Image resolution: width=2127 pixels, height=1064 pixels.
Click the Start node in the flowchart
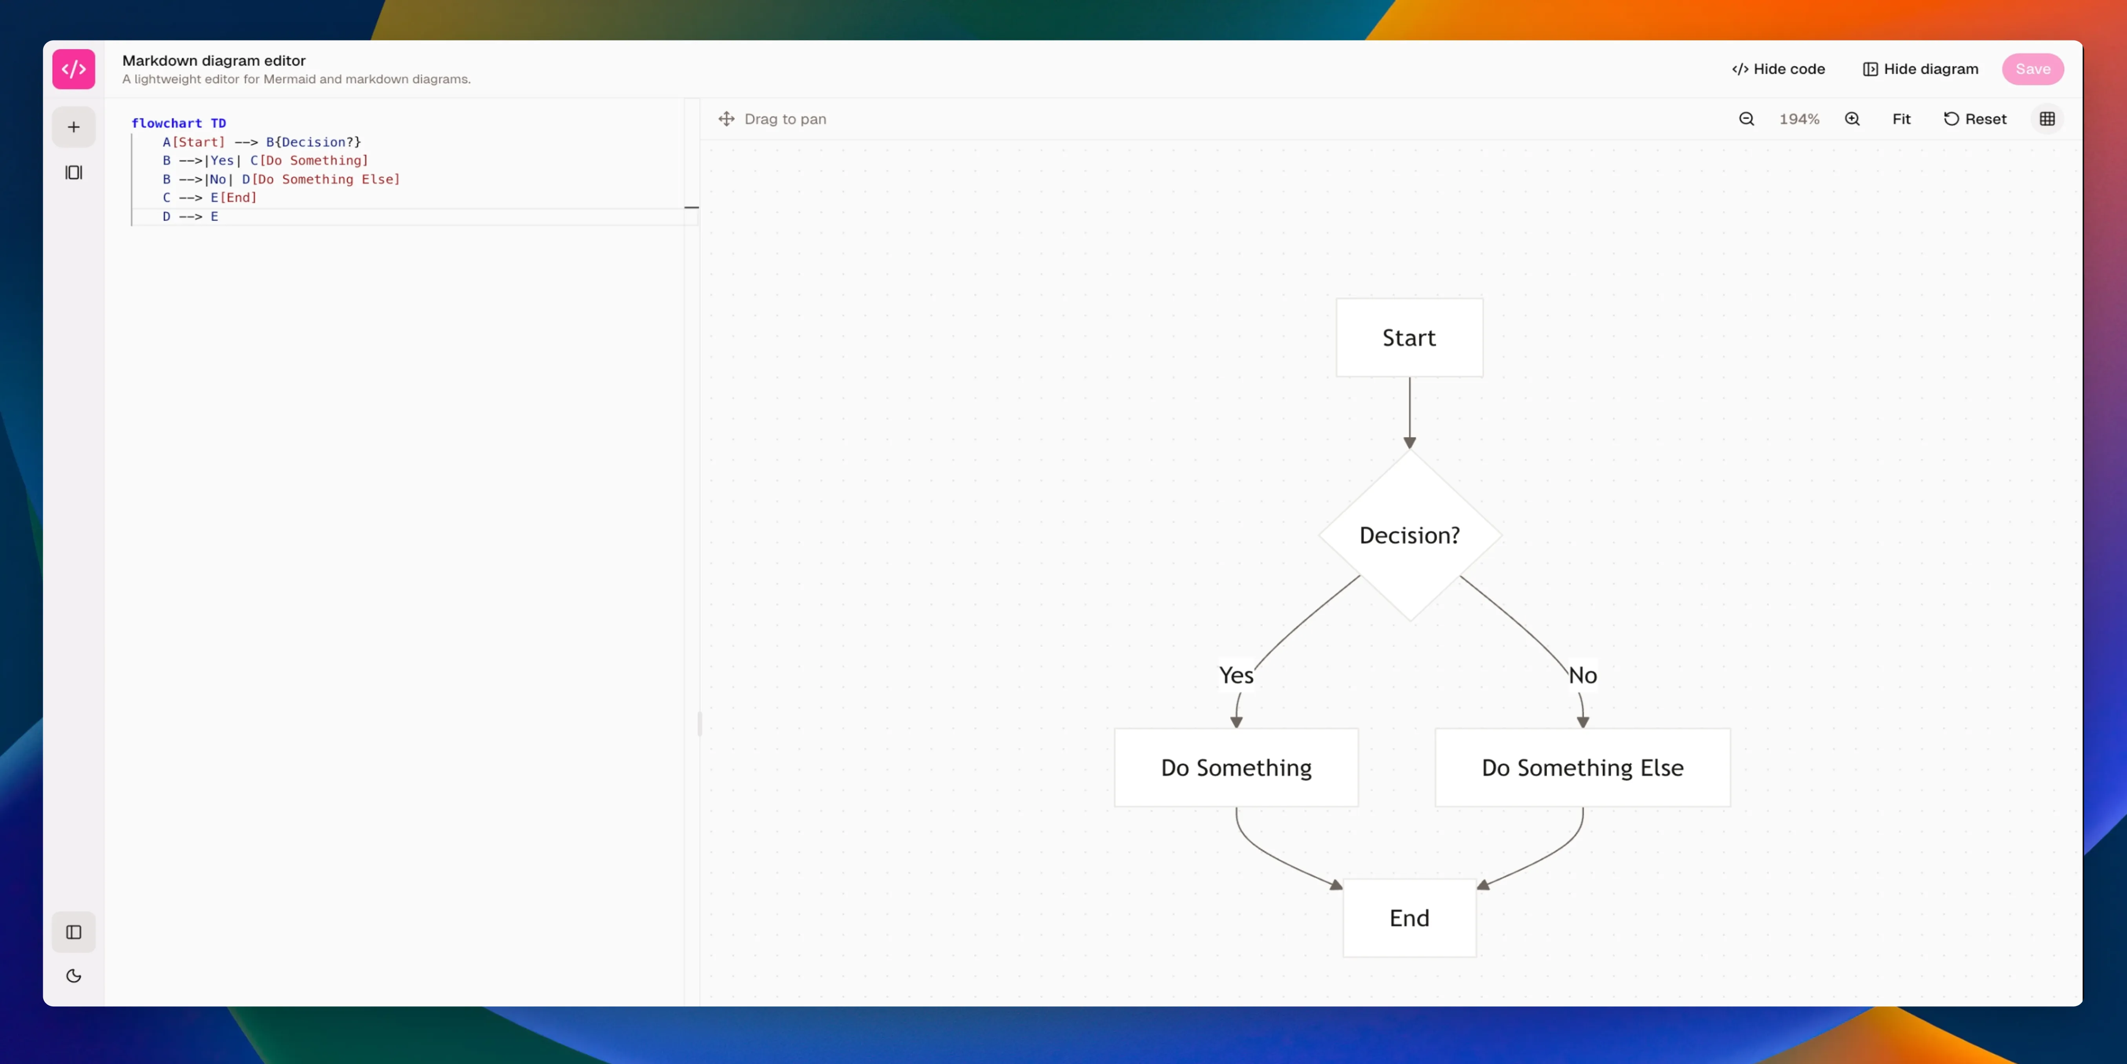pyautogui.click(x=1409, y=338)
